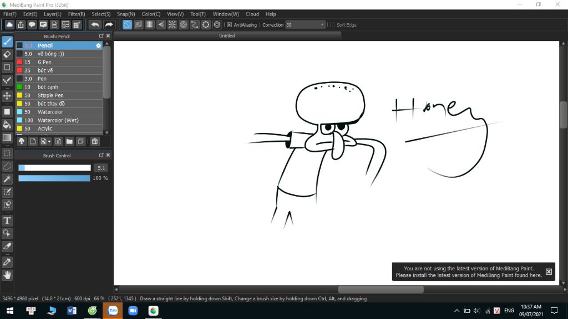
Task: Open the Edit menu
Action: click(30, 14)
